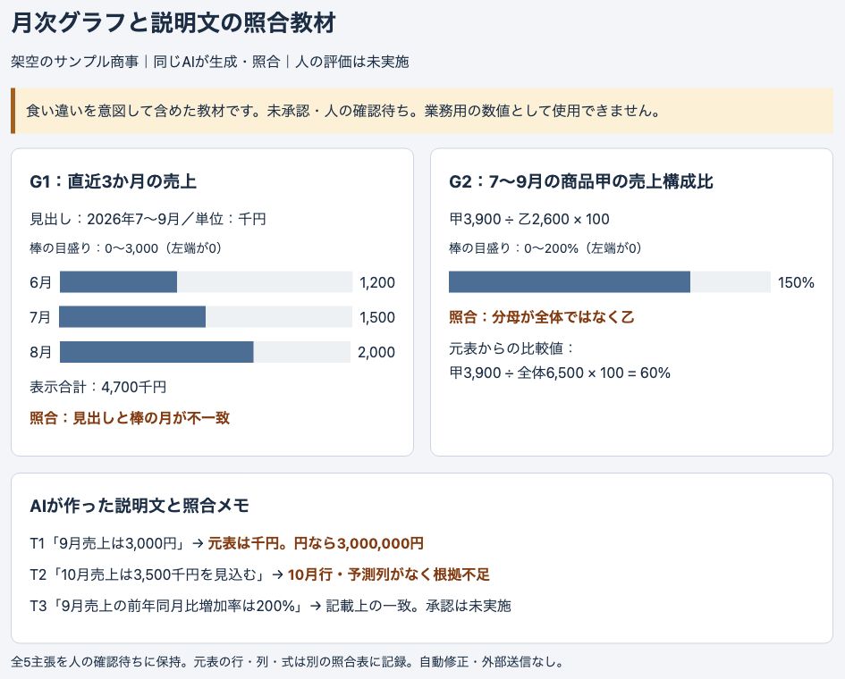Click the 2,000 value label
The height and width of the screenshot is (679, 845).
[x=376, y=352]
